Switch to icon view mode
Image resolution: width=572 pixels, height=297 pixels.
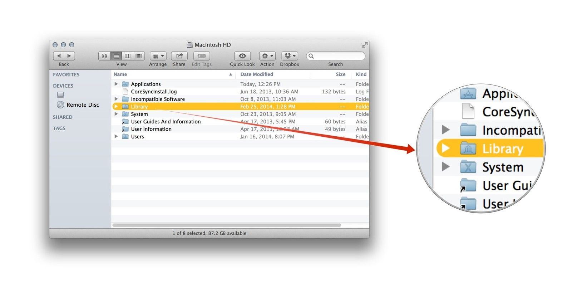pos(104,56)
